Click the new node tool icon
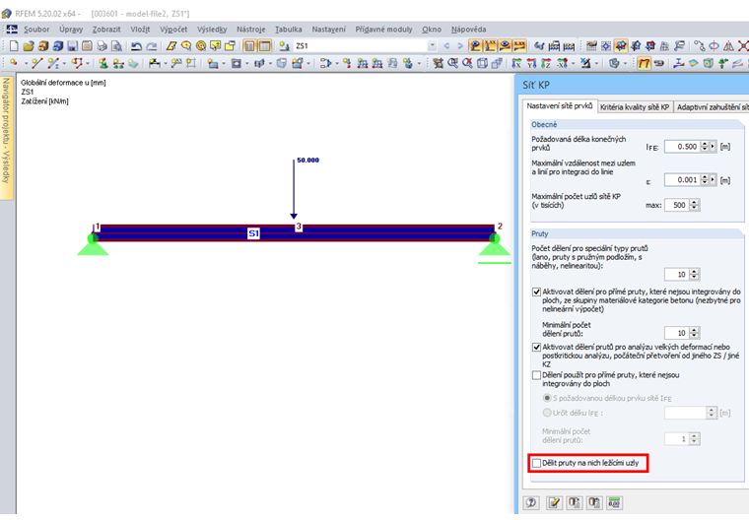Image resolution: width=749 pixels, height=520 pixels. pyautogui.click(x=14, y=63)
